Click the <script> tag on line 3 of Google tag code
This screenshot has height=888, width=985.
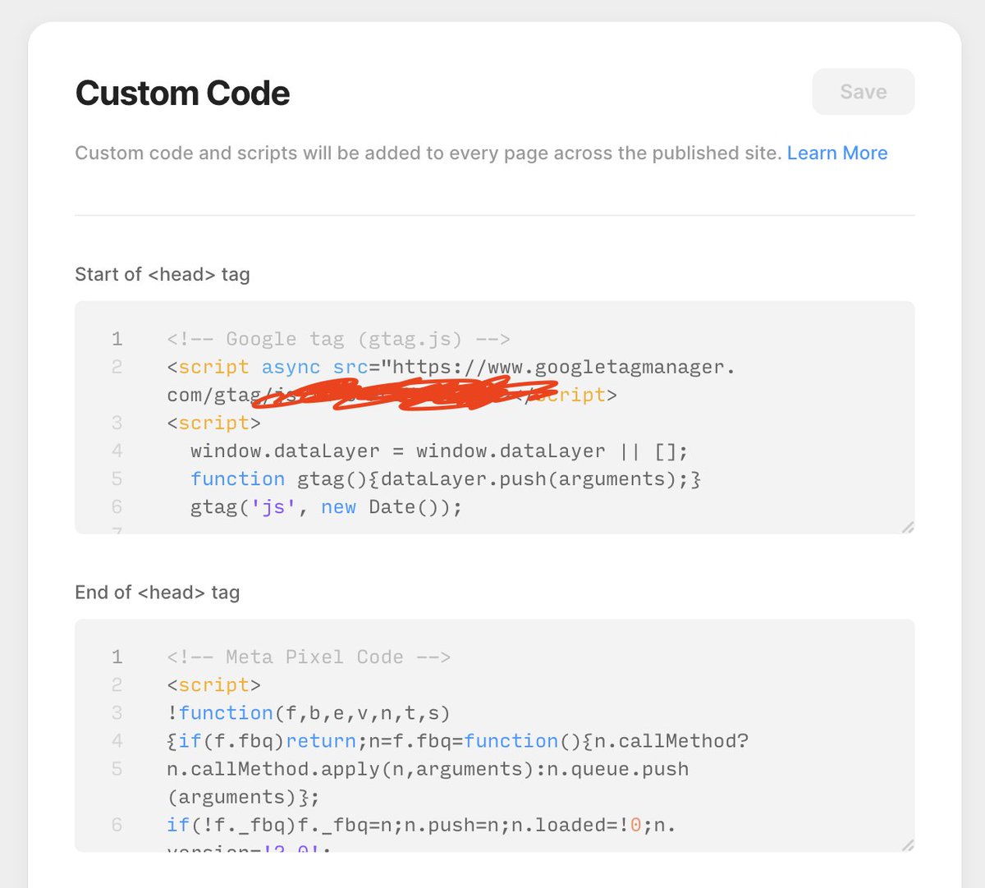pos(213,423)
